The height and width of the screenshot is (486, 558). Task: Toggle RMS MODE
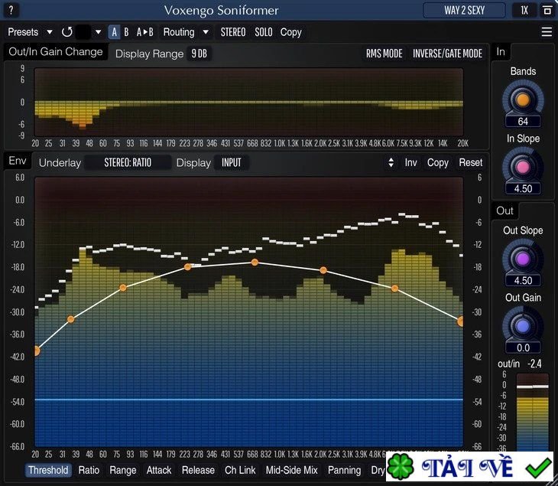pos(384,54)
